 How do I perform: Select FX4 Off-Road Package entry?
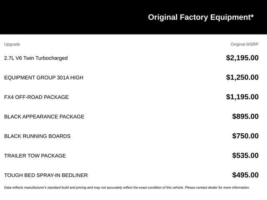coord(36,97)
